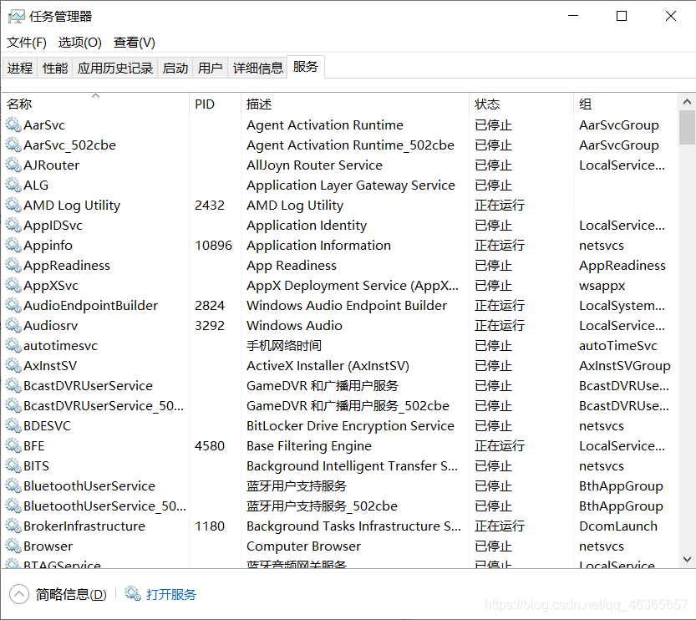Select the DcomLaunch group cell
Viewport: 696px width, 620px height.
[618, 526]
